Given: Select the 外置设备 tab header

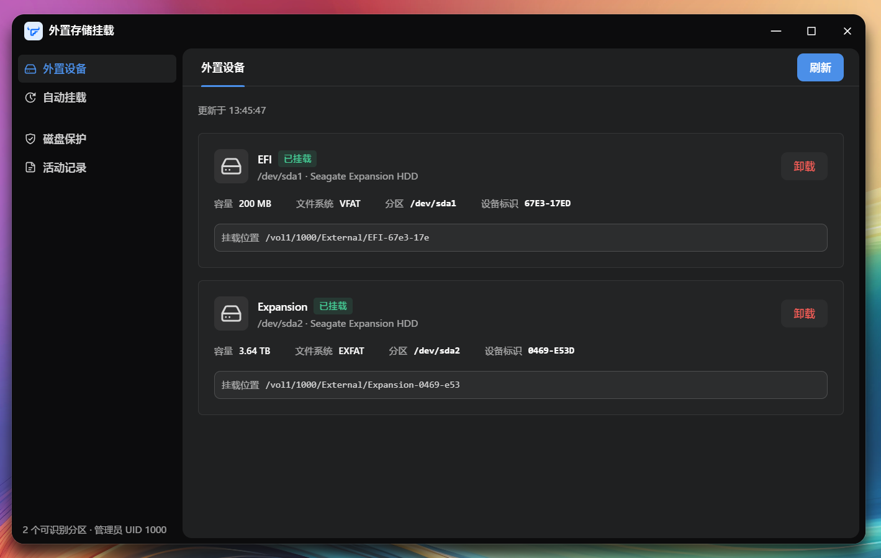Looking at the screenshot, I should pos(223,68).
